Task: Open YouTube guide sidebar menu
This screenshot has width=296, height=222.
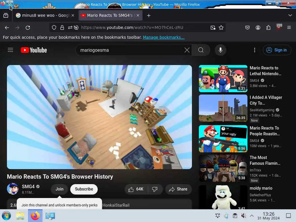Action: tap(10, 50)
